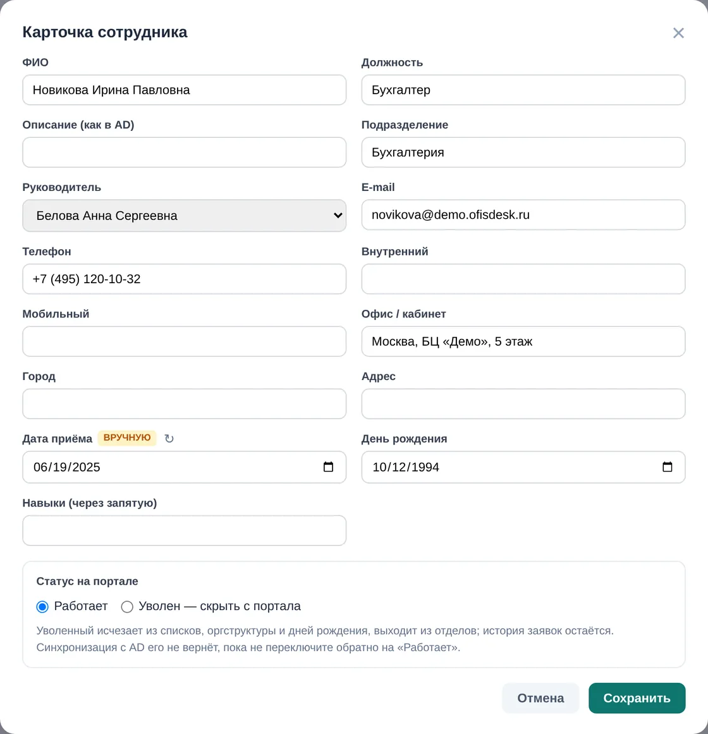Screen dimensions: 708x734
Task: Open calendar picker for День рождения
Action: (667, 467)
